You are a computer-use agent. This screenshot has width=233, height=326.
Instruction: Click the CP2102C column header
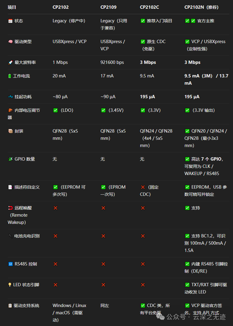[150, 7]
